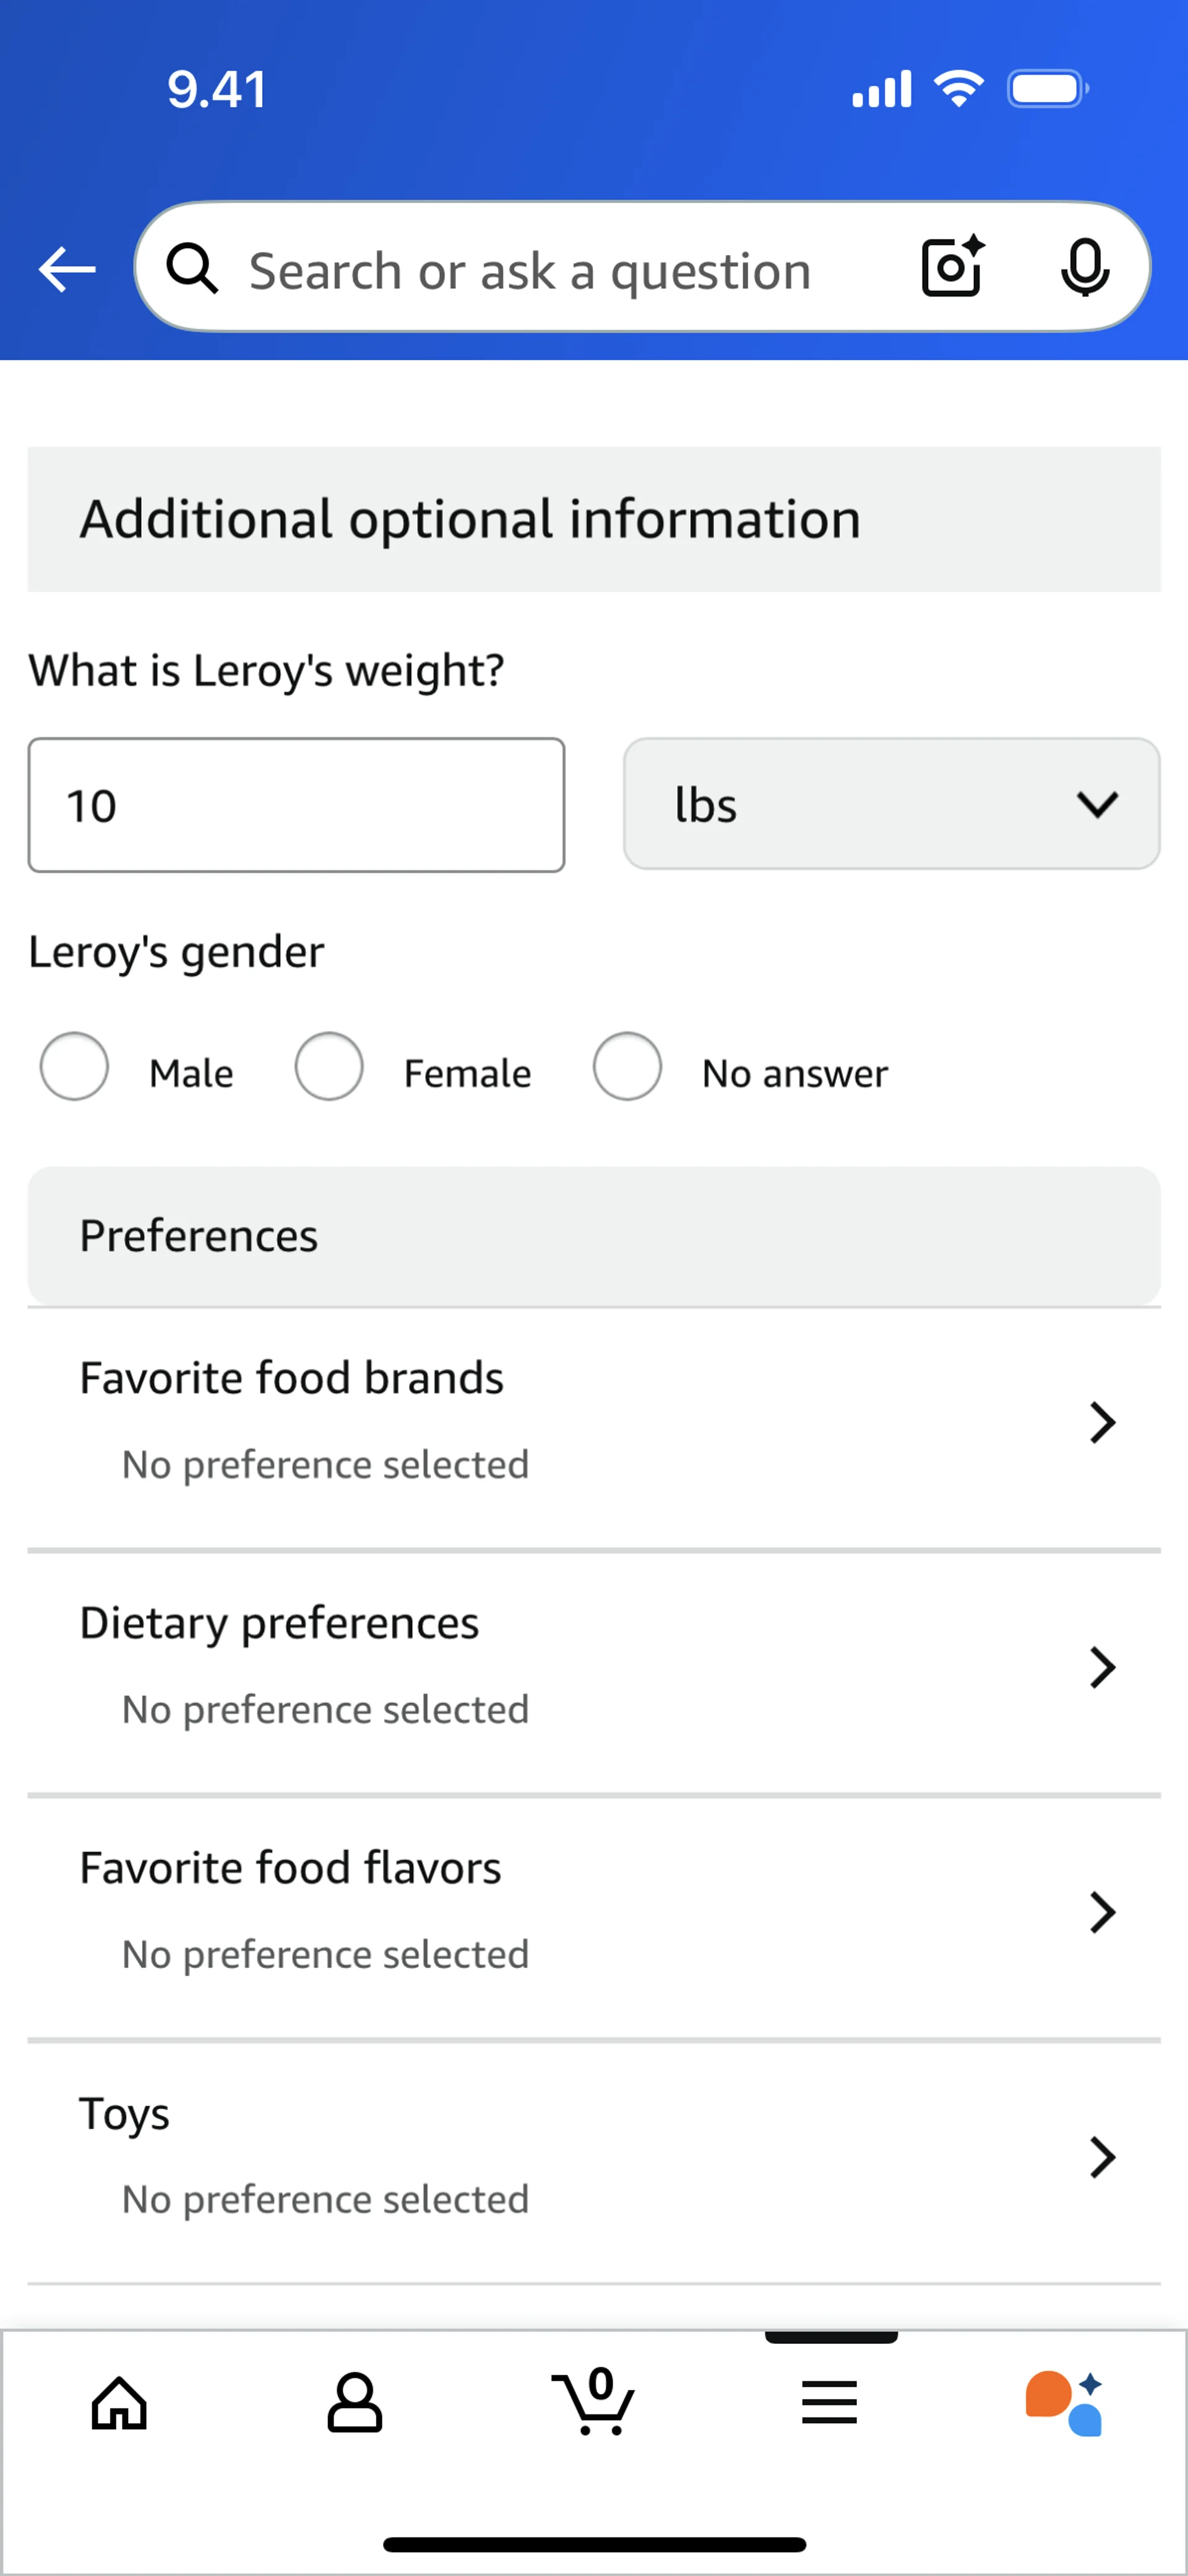Activate voice search microphone

pos(1084,267)
